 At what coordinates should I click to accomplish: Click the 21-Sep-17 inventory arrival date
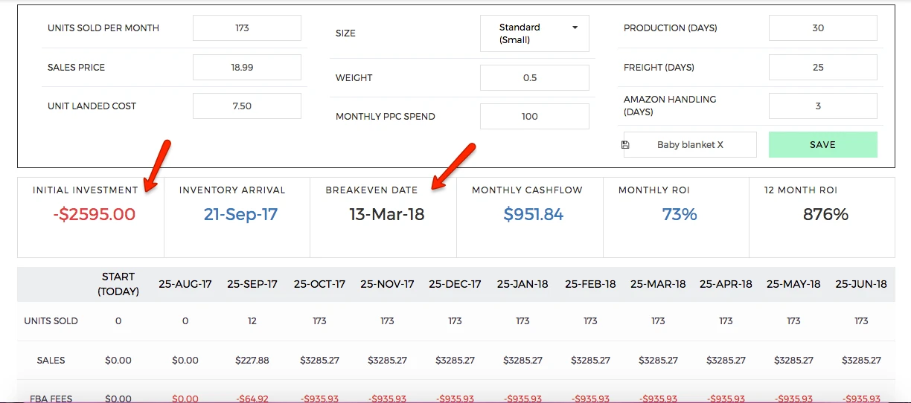[x=240, y=215]
